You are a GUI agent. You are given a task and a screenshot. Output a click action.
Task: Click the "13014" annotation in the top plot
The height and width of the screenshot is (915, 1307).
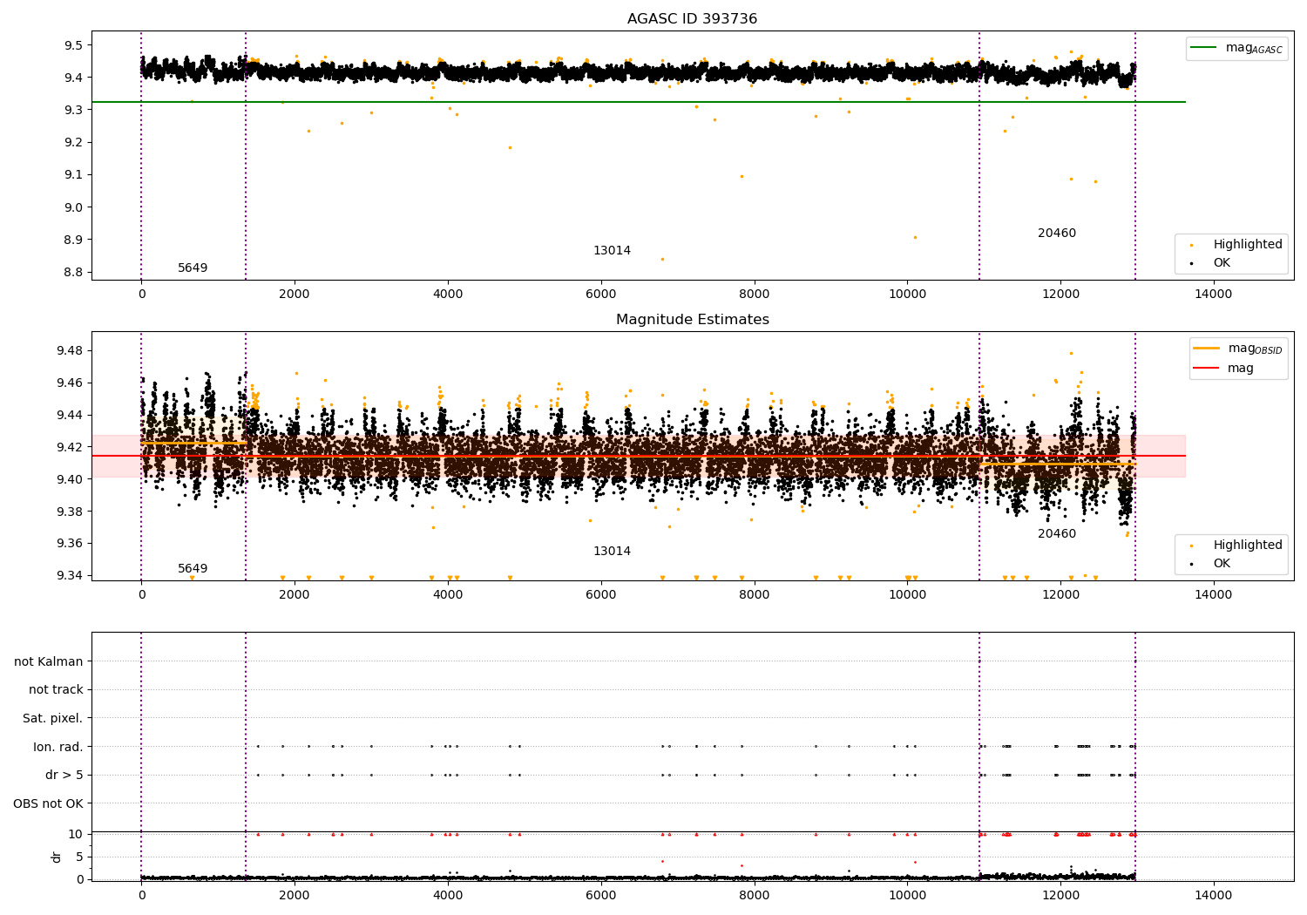[612, 251]
